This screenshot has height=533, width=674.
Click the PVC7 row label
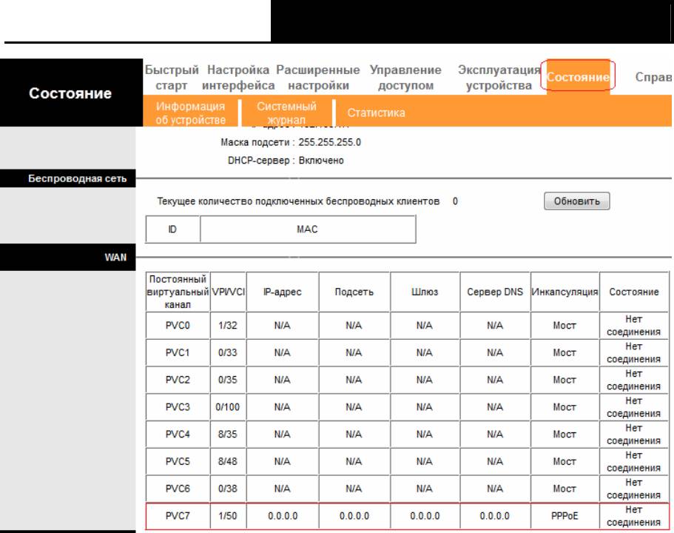pos(178,516)
